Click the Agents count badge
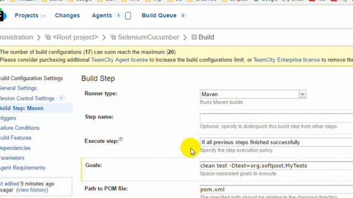 click(118, 15)
